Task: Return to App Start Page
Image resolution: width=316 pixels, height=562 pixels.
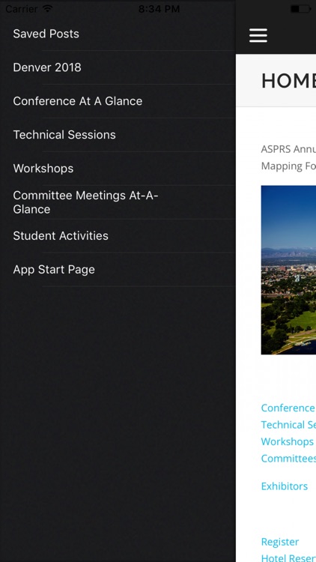Action: coord(118,270)
